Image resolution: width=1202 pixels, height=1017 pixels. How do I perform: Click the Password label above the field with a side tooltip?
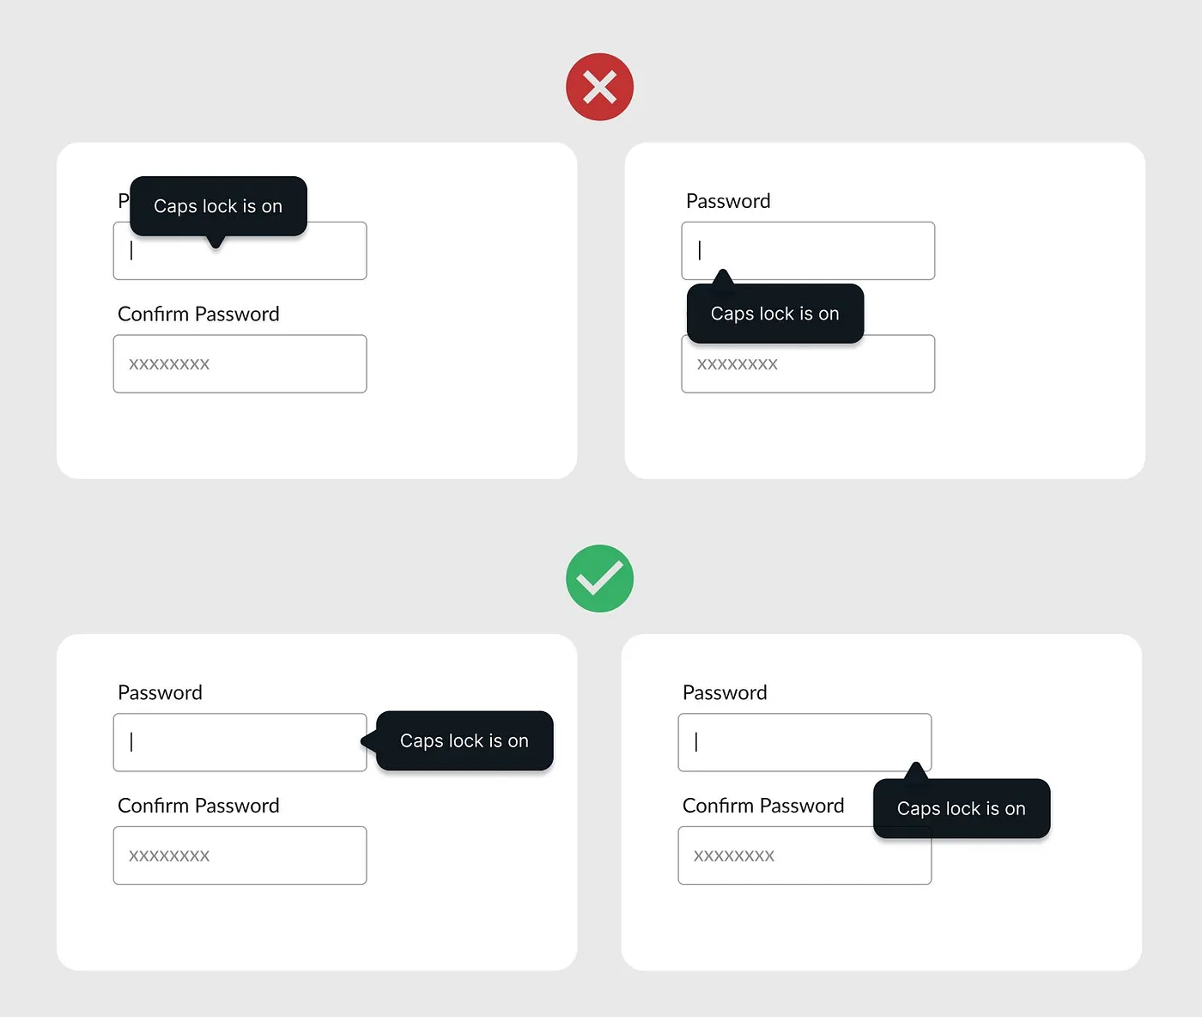[x=160, y=692]
